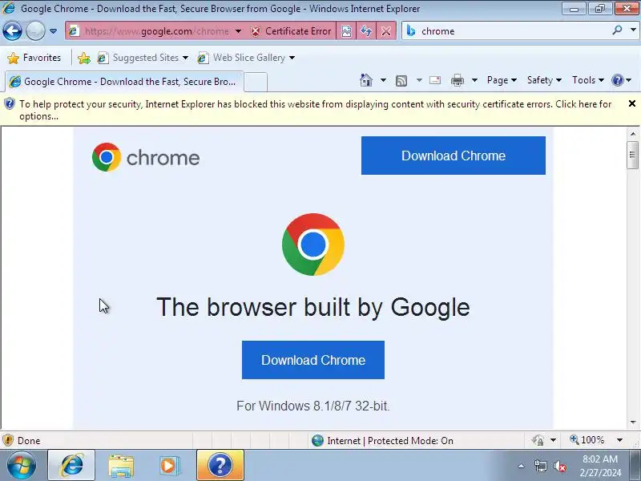Open the Safety menu
This screenshot has width=641, height=481.
pos(544,80)
